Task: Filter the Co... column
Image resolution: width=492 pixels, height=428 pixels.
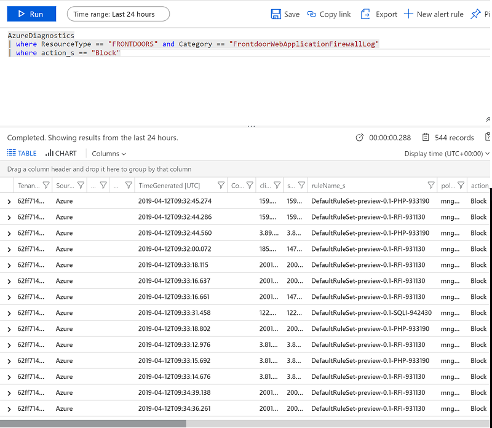Action: tap(250, 186)
